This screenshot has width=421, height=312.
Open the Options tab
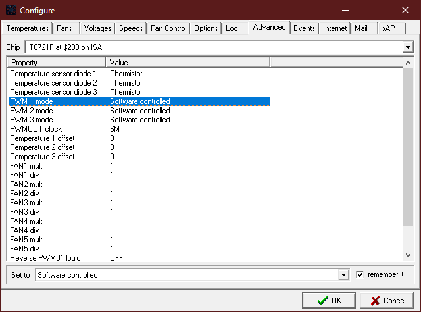tap(206, 28)
